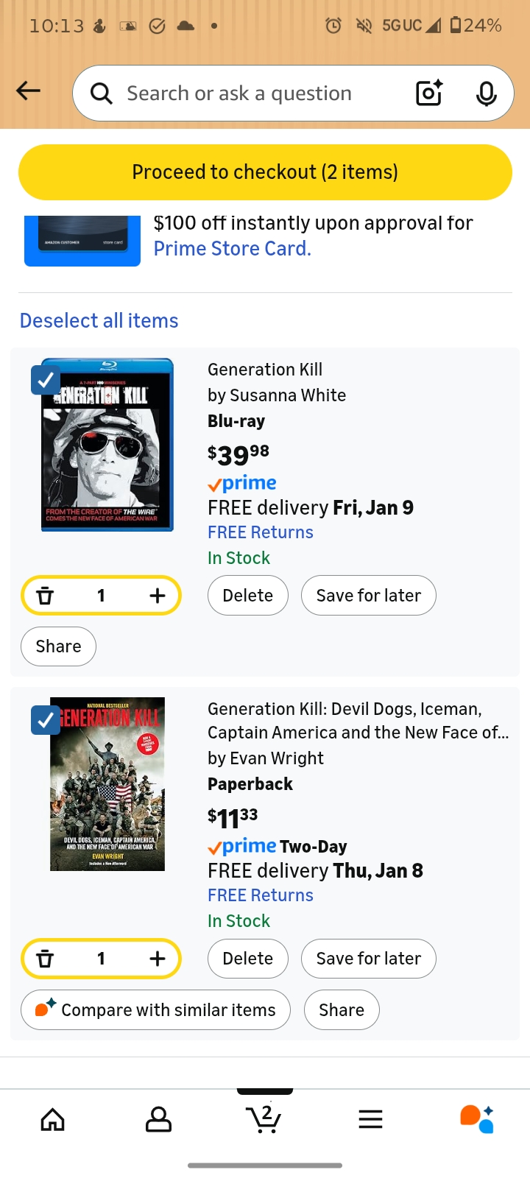Open camera lens search icon
530x1181 pixels.
pos(429,93)
